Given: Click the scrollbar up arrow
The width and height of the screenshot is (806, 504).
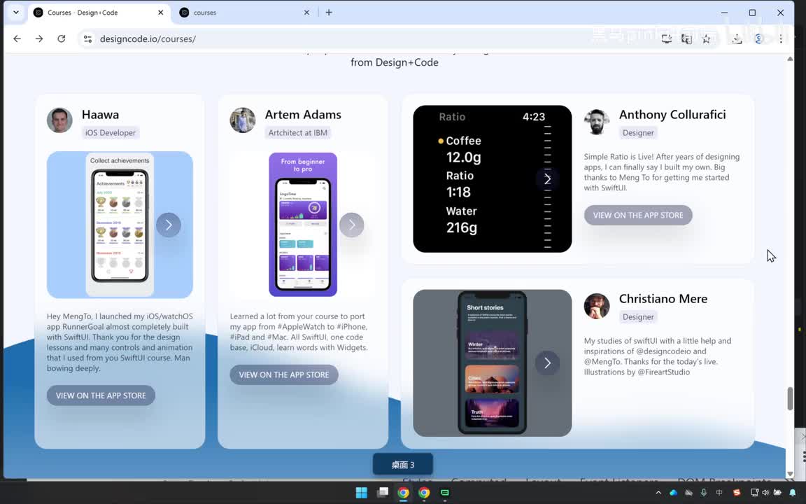Looking at the screenshot, I should (x=790, y=59).
